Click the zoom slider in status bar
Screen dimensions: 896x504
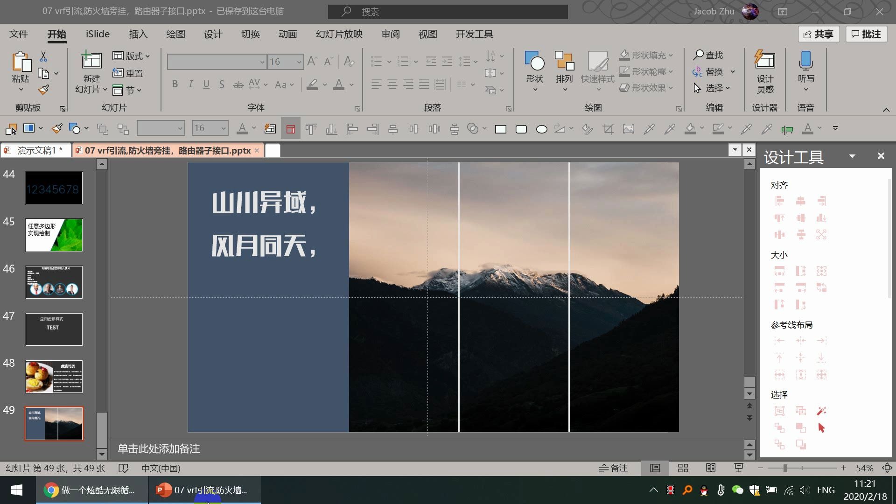pyautogui.click(x=785, y=468)
